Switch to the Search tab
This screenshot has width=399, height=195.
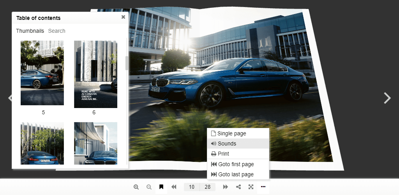[56, 31]
